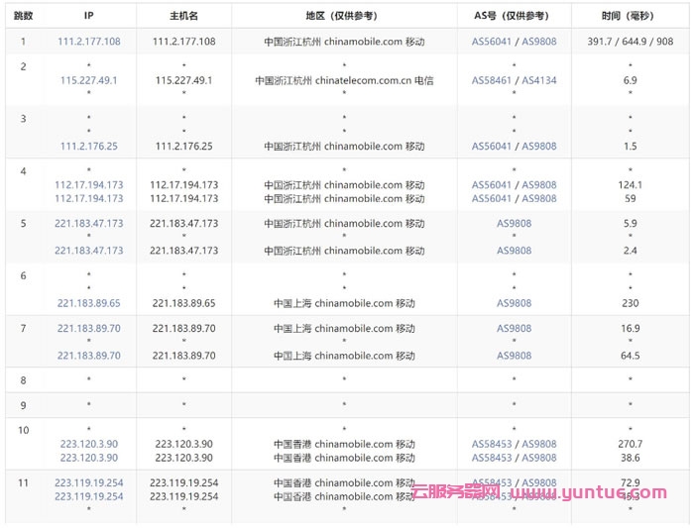694x528 pixels.
Task: Click the IP column header
Action: click(x=89, y=16)
